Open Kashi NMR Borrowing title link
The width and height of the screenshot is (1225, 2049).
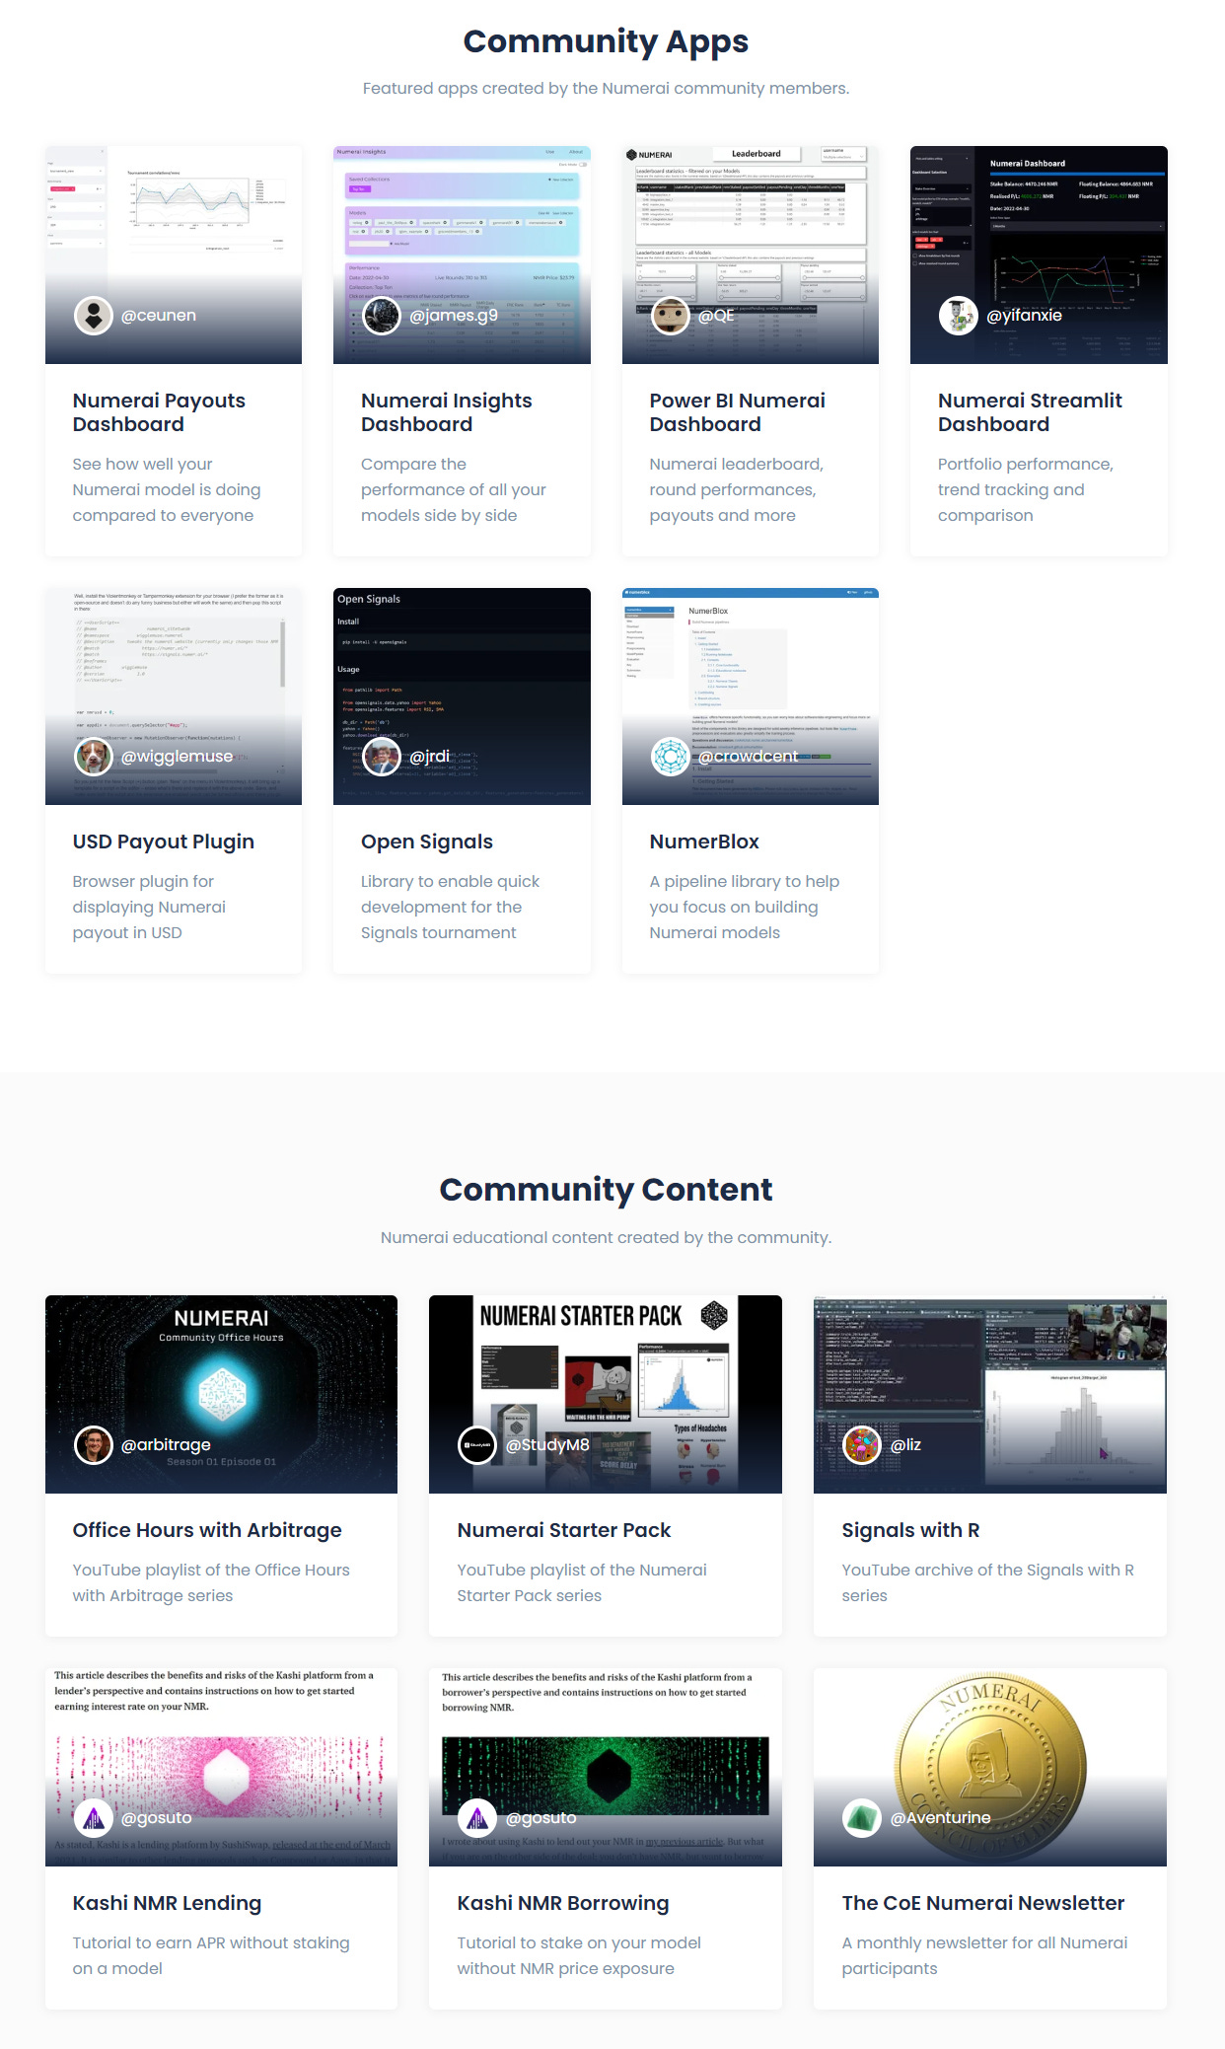[x=563, y=1903]
